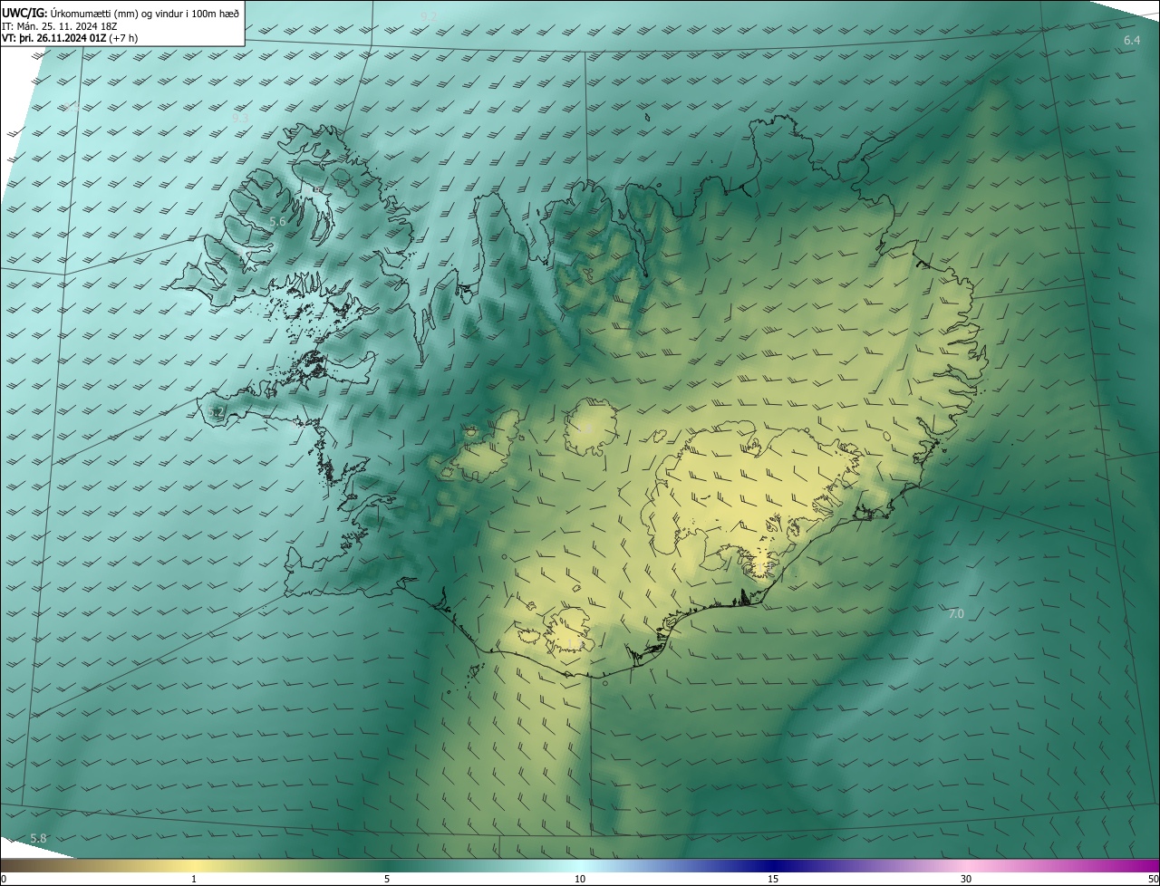Click the 'VT: þri. 26.11.2024 01Z (+7 h)' line
This screenshot has width=1160, height=886.
[69, 38]
